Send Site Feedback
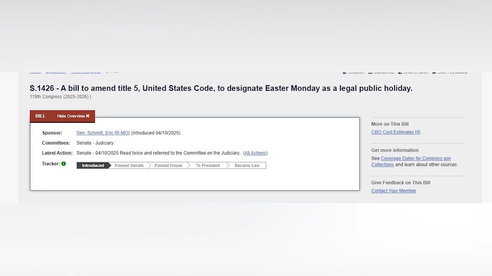The image size is (492, 276). [450, 72]
